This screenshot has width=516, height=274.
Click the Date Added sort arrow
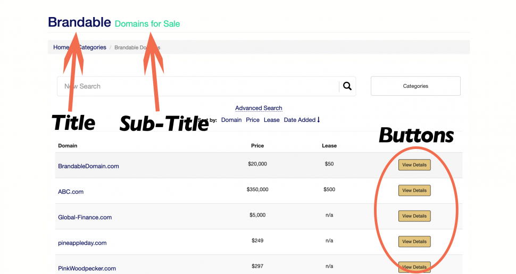pos(319,120)
